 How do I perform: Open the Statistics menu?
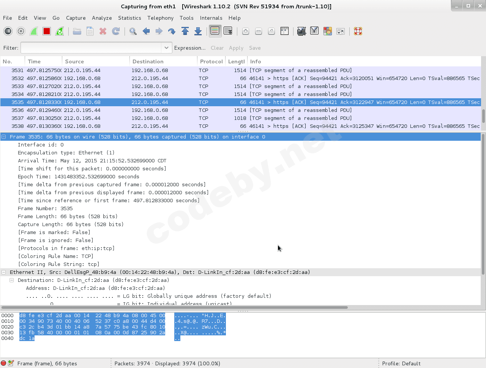pyautogui.click(x=129, y=18)
